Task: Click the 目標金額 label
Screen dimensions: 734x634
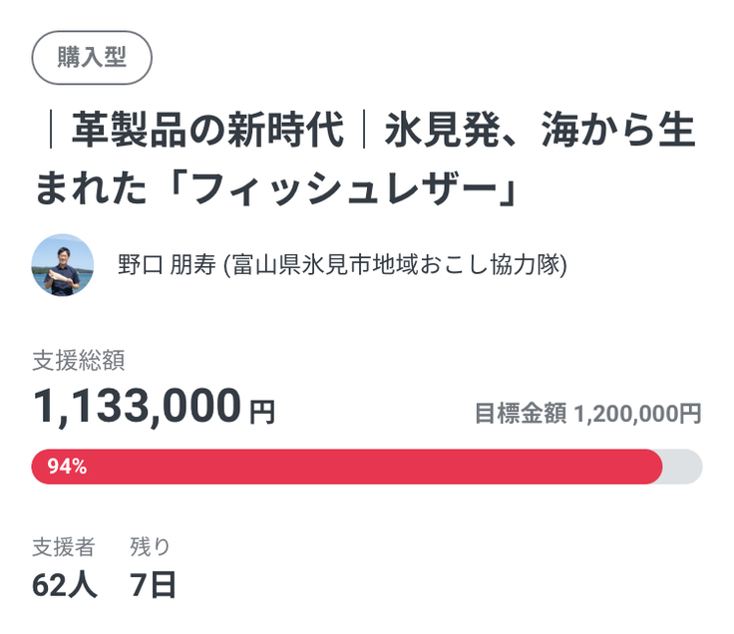Action: (x=521, y=413)
